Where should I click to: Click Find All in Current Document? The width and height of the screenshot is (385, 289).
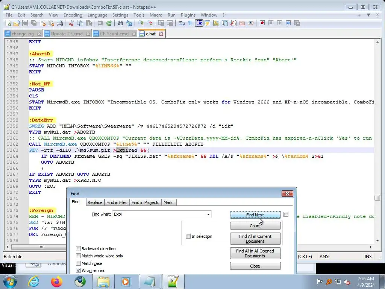255,239
